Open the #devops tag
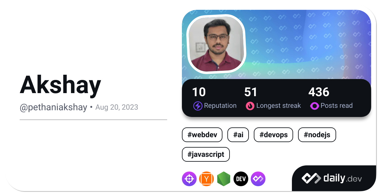The height and width of the screenshot is (196, 381). coord(273,135)
